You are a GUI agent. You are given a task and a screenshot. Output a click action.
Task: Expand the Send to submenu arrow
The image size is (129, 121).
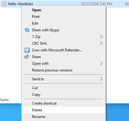101,79
